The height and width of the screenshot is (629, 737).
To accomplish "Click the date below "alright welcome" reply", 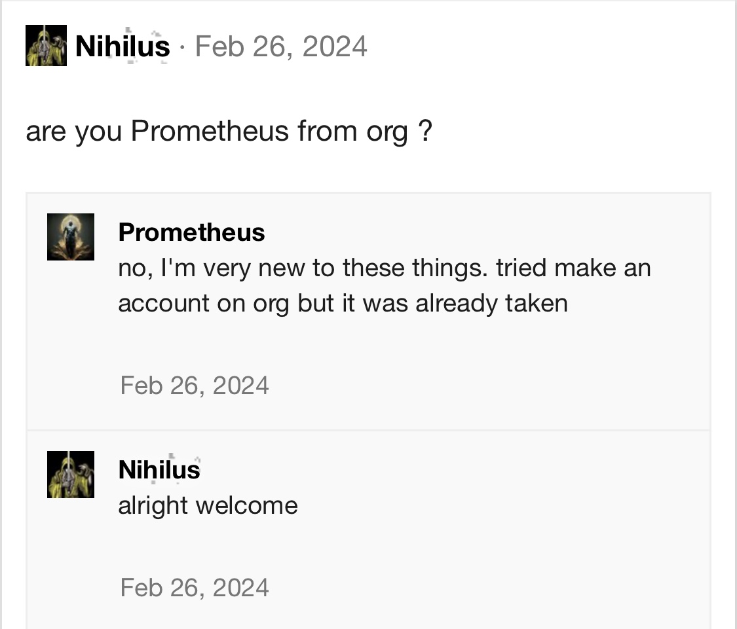I will (x=195, y=587).
